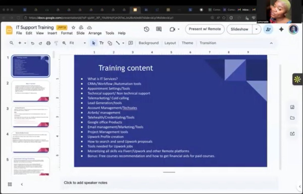Click the camera meeting icon
303x194 pixels.
tap(172, 29)
